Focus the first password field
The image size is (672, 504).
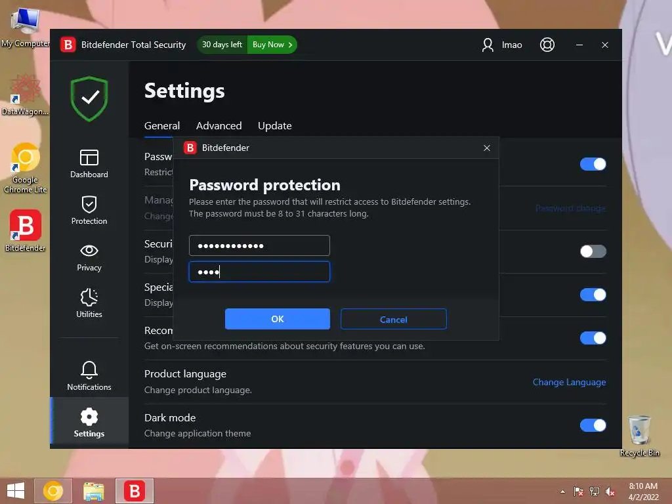tap(259, 245)
